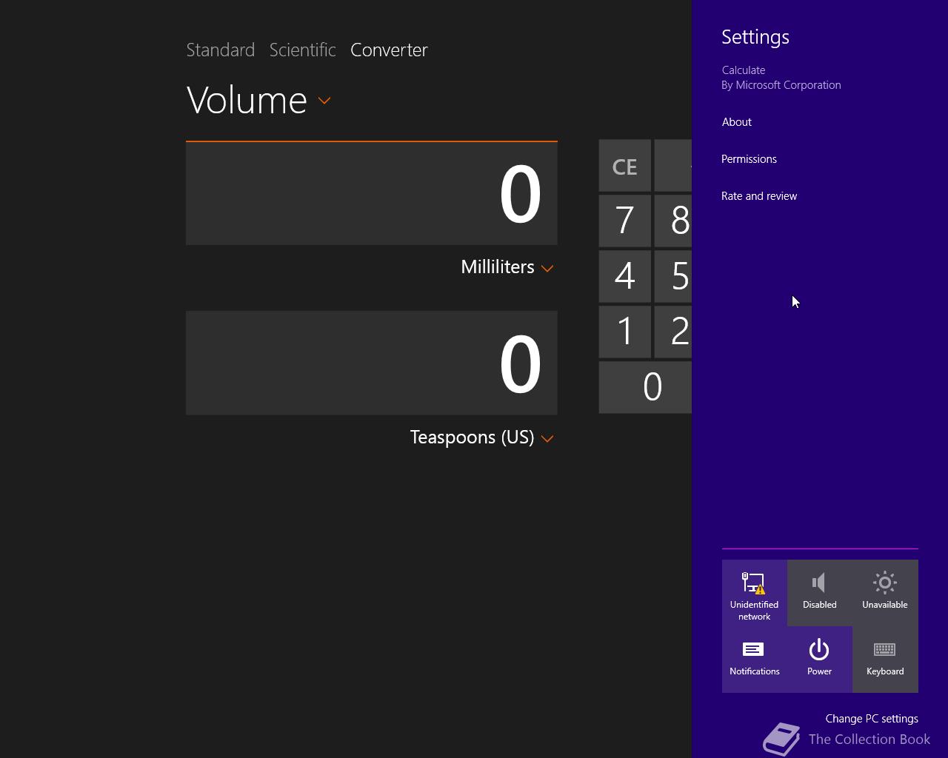Select the Teaspoons (US) value field
The width and height of the screenshot is (948, 758).
click(372, 363)
